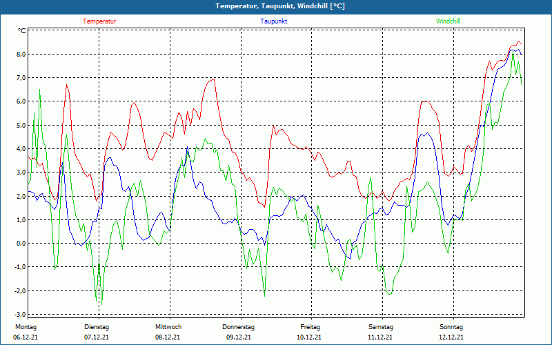Screen dimensions: 552x345
Task: Click the Montag day label
Action: point(26,327)
